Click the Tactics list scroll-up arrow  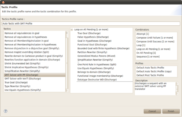point(67,33)
